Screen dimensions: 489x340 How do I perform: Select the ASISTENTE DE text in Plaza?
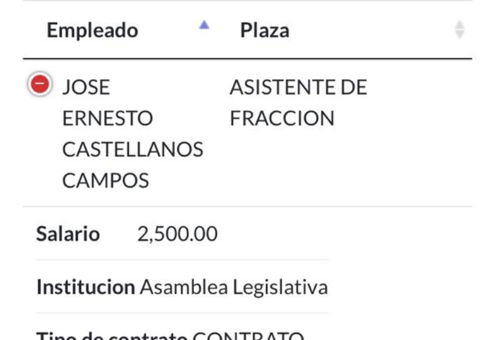(x=299, y=87)
